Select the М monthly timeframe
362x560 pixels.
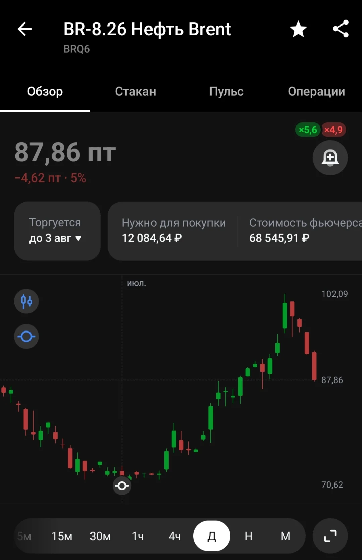point(285,536)
